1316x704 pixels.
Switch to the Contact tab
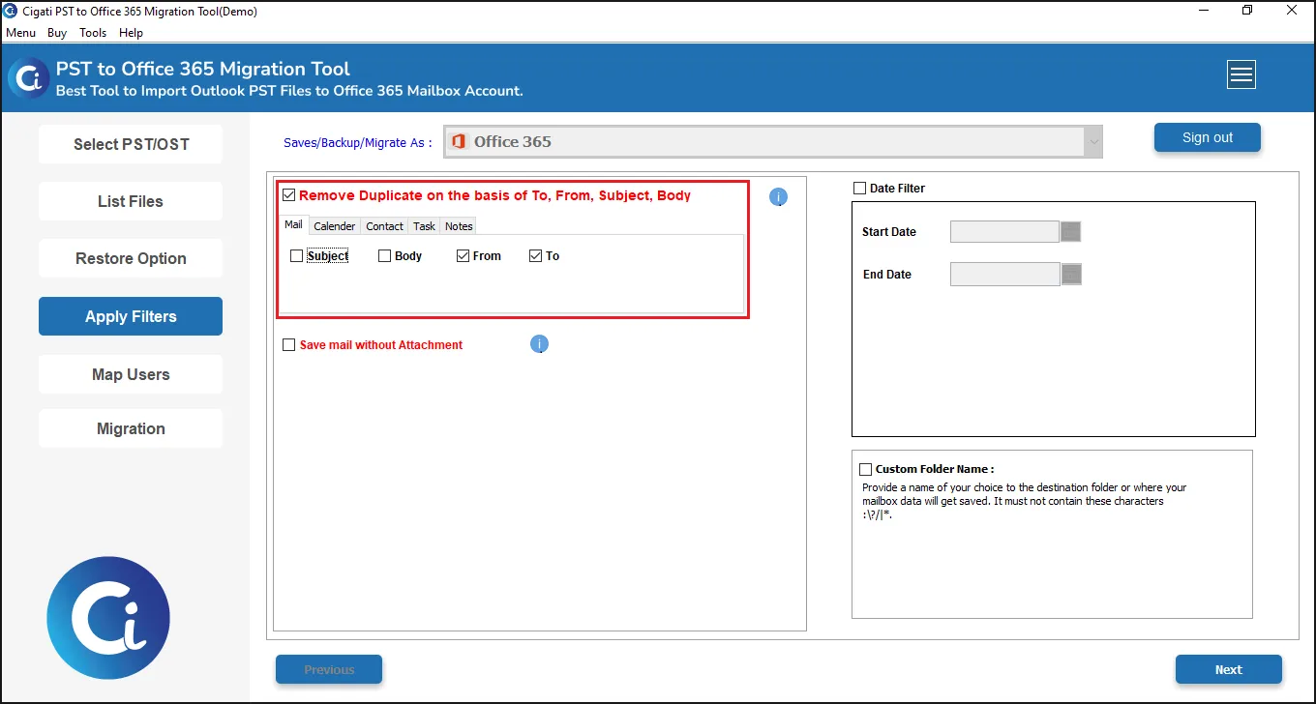point(384,225)
